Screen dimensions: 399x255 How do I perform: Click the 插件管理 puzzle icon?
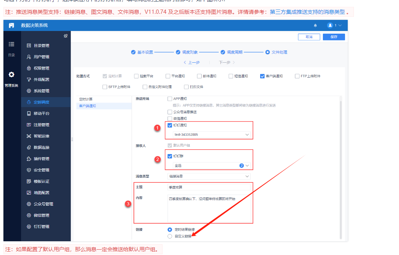(29, 159)
